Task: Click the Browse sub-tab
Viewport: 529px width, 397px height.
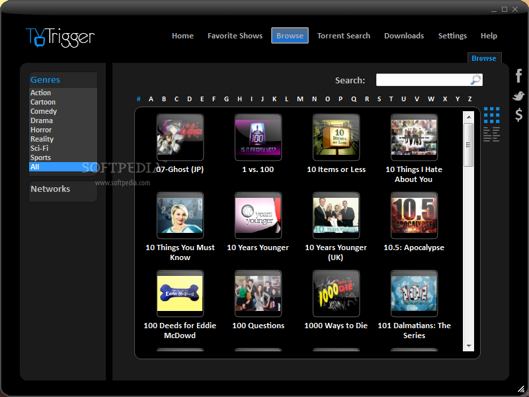Action: 484,58
